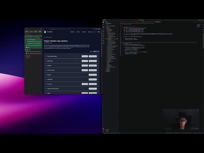204x153 pixels.
Task: Open the three-dot menu in Agustin Fernandez Nuñez row
Action: [98, 89]
